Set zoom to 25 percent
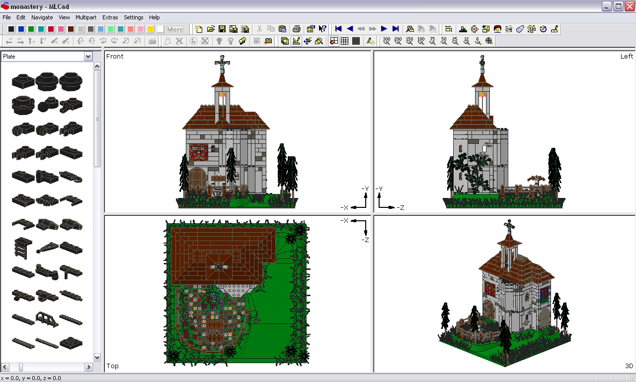Image resolution: width=636 pixels, height=382 pixels. click(455, 41)
